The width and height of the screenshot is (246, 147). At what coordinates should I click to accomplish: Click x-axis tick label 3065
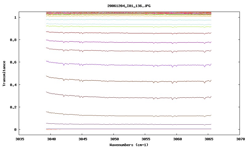pos(209,139)
